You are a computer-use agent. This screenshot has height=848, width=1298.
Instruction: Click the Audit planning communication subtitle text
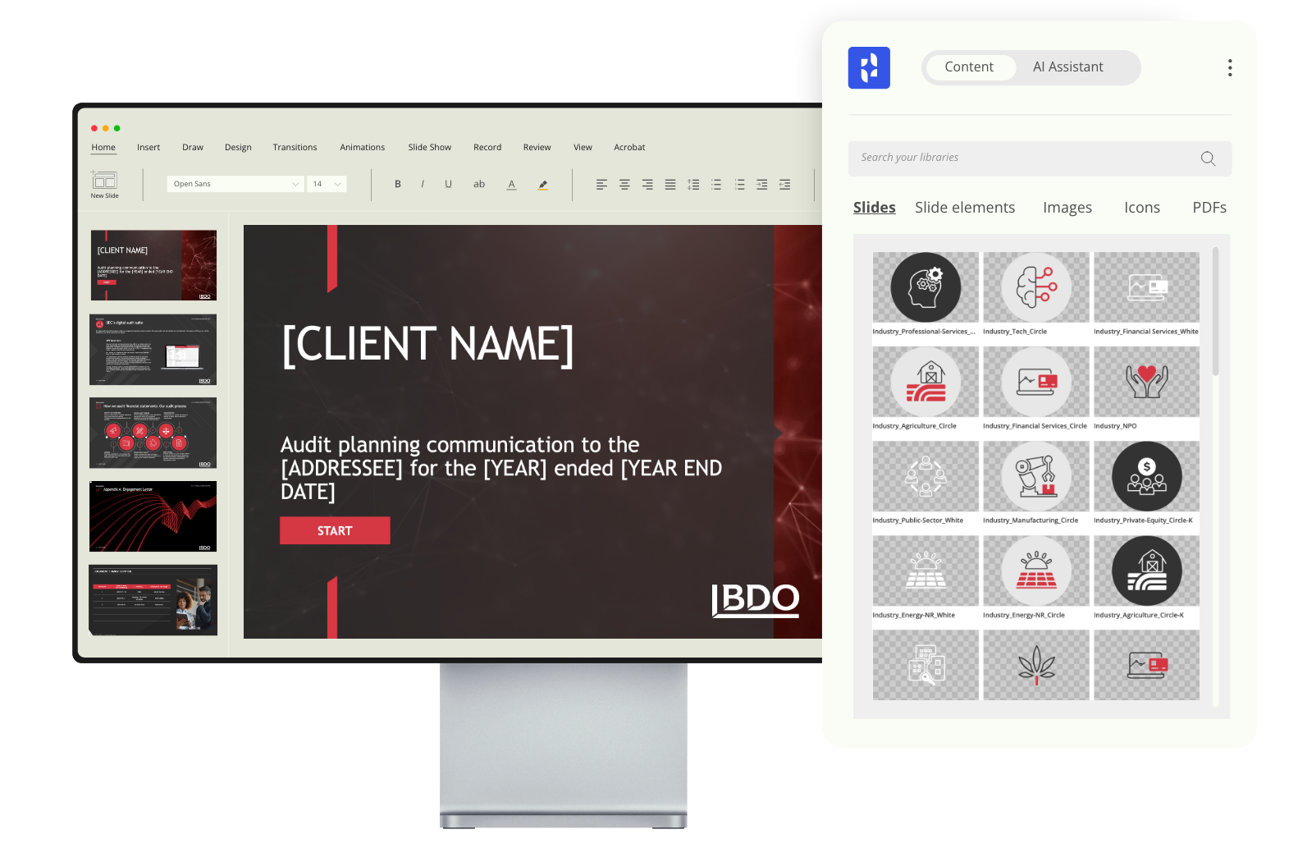click(x=501, y=468)
